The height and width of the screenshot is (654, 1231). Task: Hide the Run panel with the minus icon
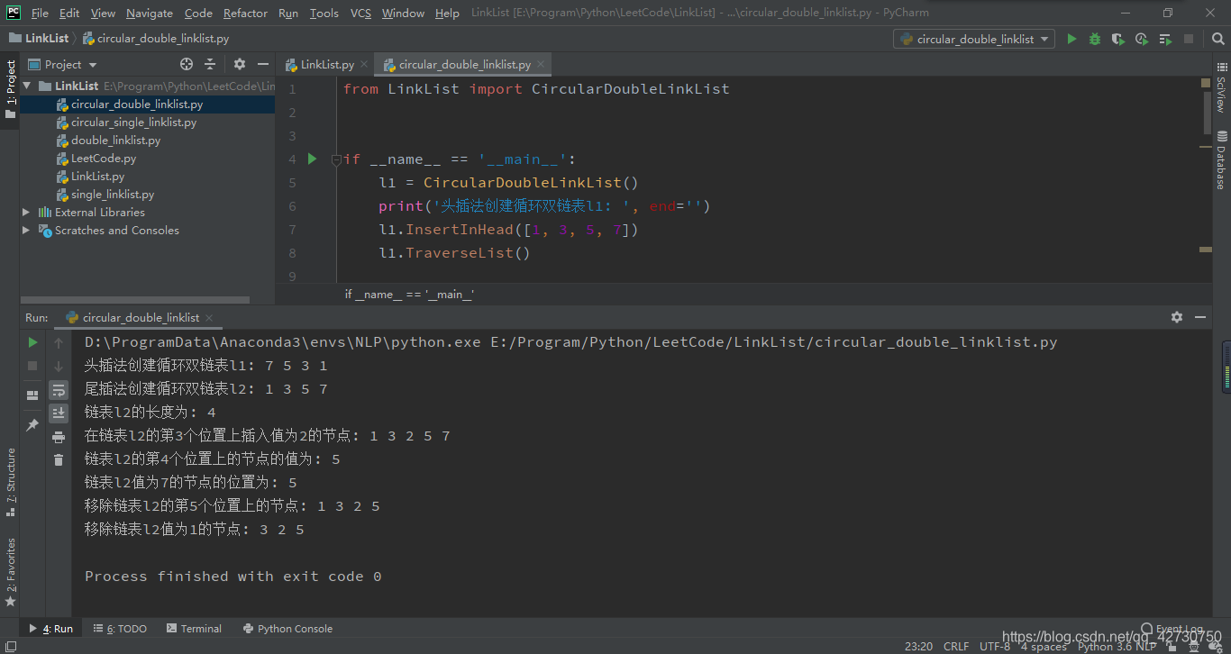tap(1200, 317)
